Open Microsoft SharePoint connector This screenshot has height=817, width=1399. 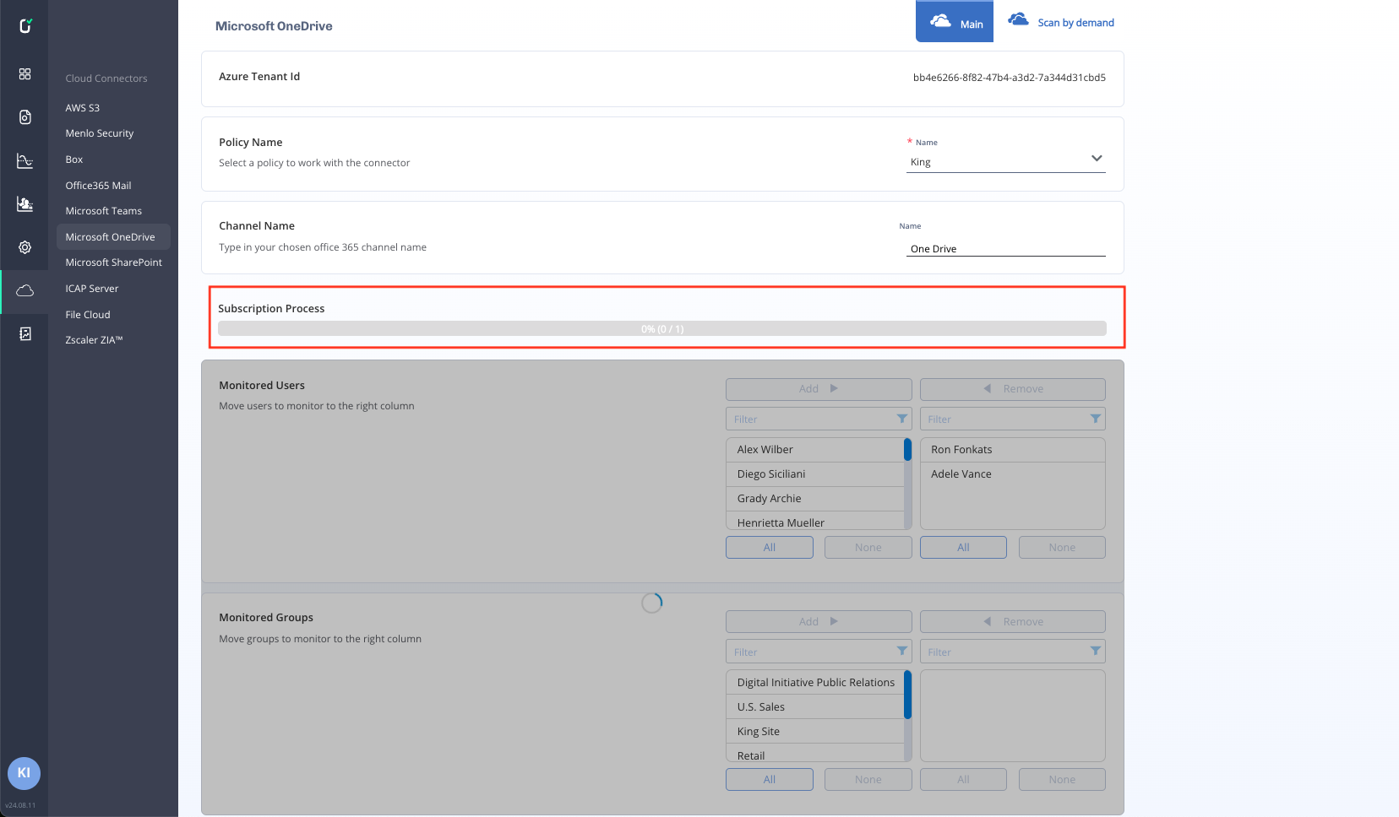(x=113, y=262)
